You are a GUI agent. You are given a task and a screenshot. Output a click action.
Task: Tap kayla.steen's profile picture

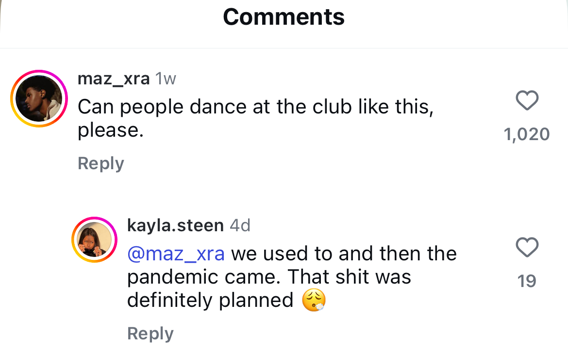tap(95, 240)
